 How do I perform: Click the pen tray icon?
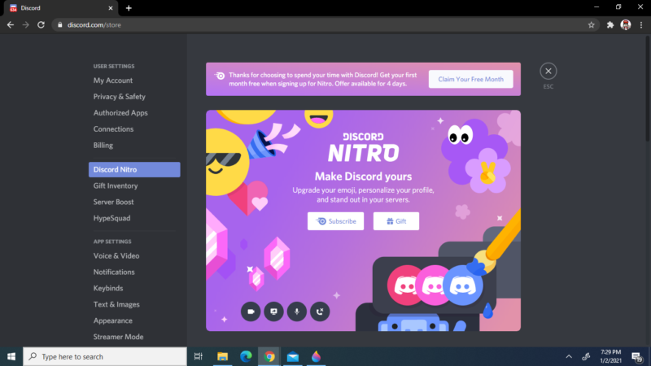click(586, 356)
